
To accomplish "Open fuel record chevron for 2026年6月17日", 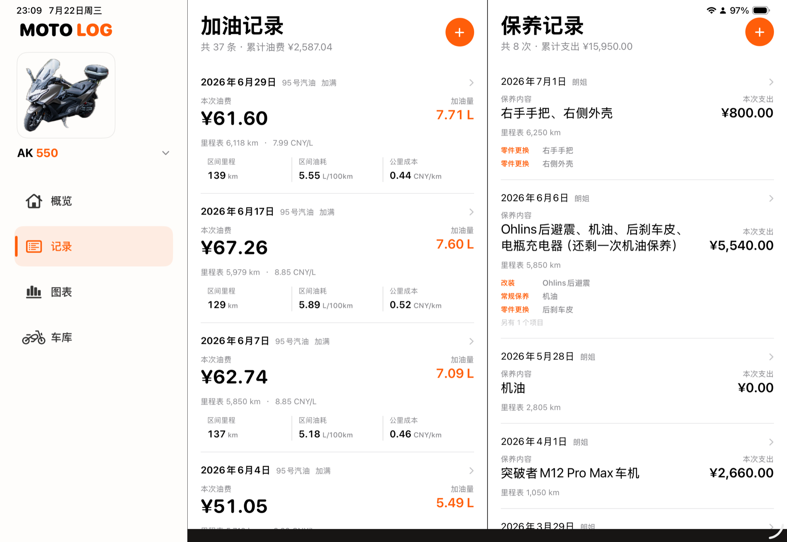I will [x=471, y=212].
